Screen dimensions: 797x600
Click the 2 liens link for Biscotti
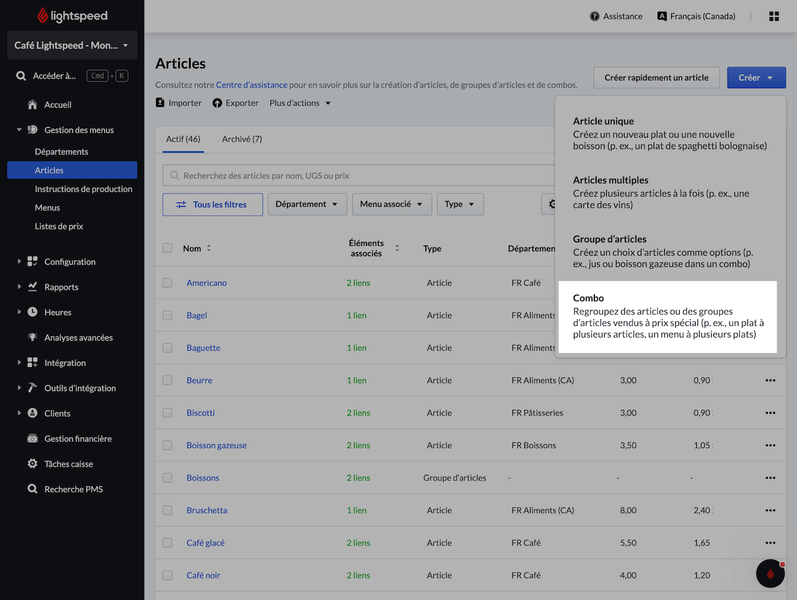pyautogui.click(x=359, y=413)
